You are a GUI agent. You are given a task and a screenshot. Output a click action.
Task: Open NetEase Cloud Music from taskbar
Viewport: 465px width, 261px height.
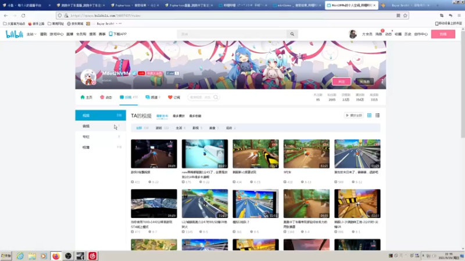pos(92,256)
